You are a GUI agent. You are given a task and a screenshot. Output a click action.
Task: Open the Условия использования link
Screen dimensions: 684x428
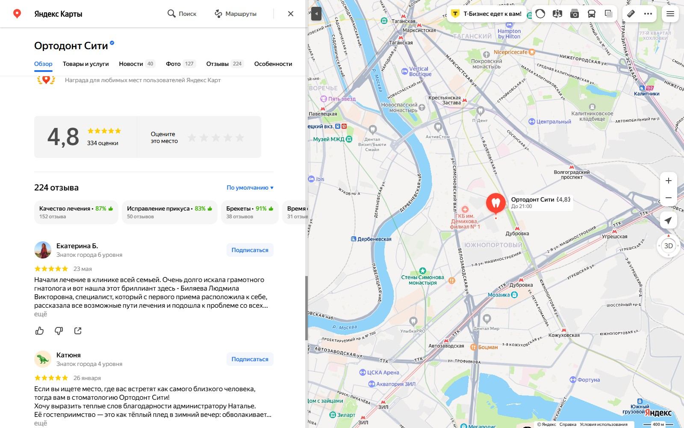(604, 425)
